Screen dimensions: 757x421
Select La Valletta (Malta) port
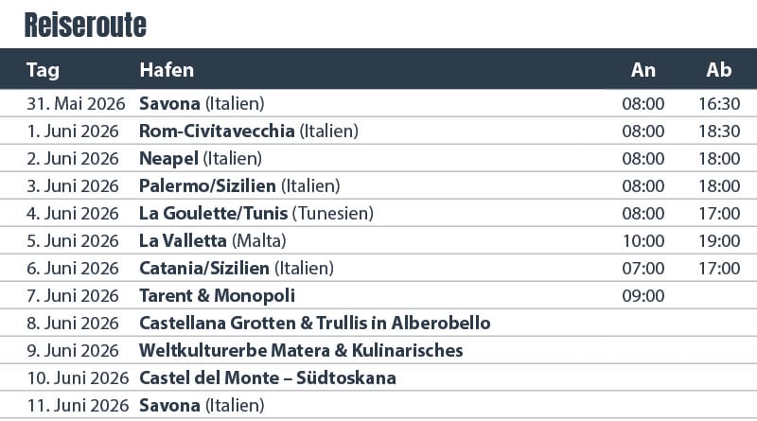(x=212, y=240)
